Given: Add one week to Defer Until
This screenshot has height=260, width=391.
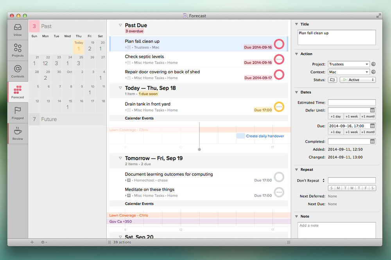Looking at the screenshot, I should [x=352, y=116].
